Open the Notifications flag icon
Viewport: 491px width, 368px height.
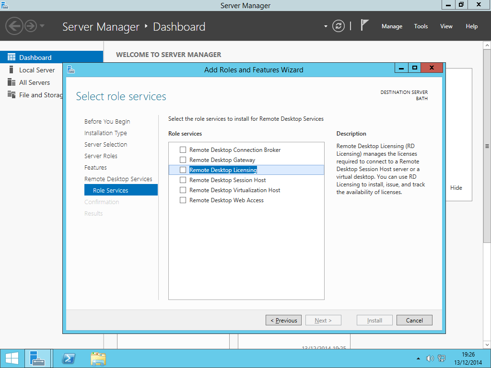364,25
